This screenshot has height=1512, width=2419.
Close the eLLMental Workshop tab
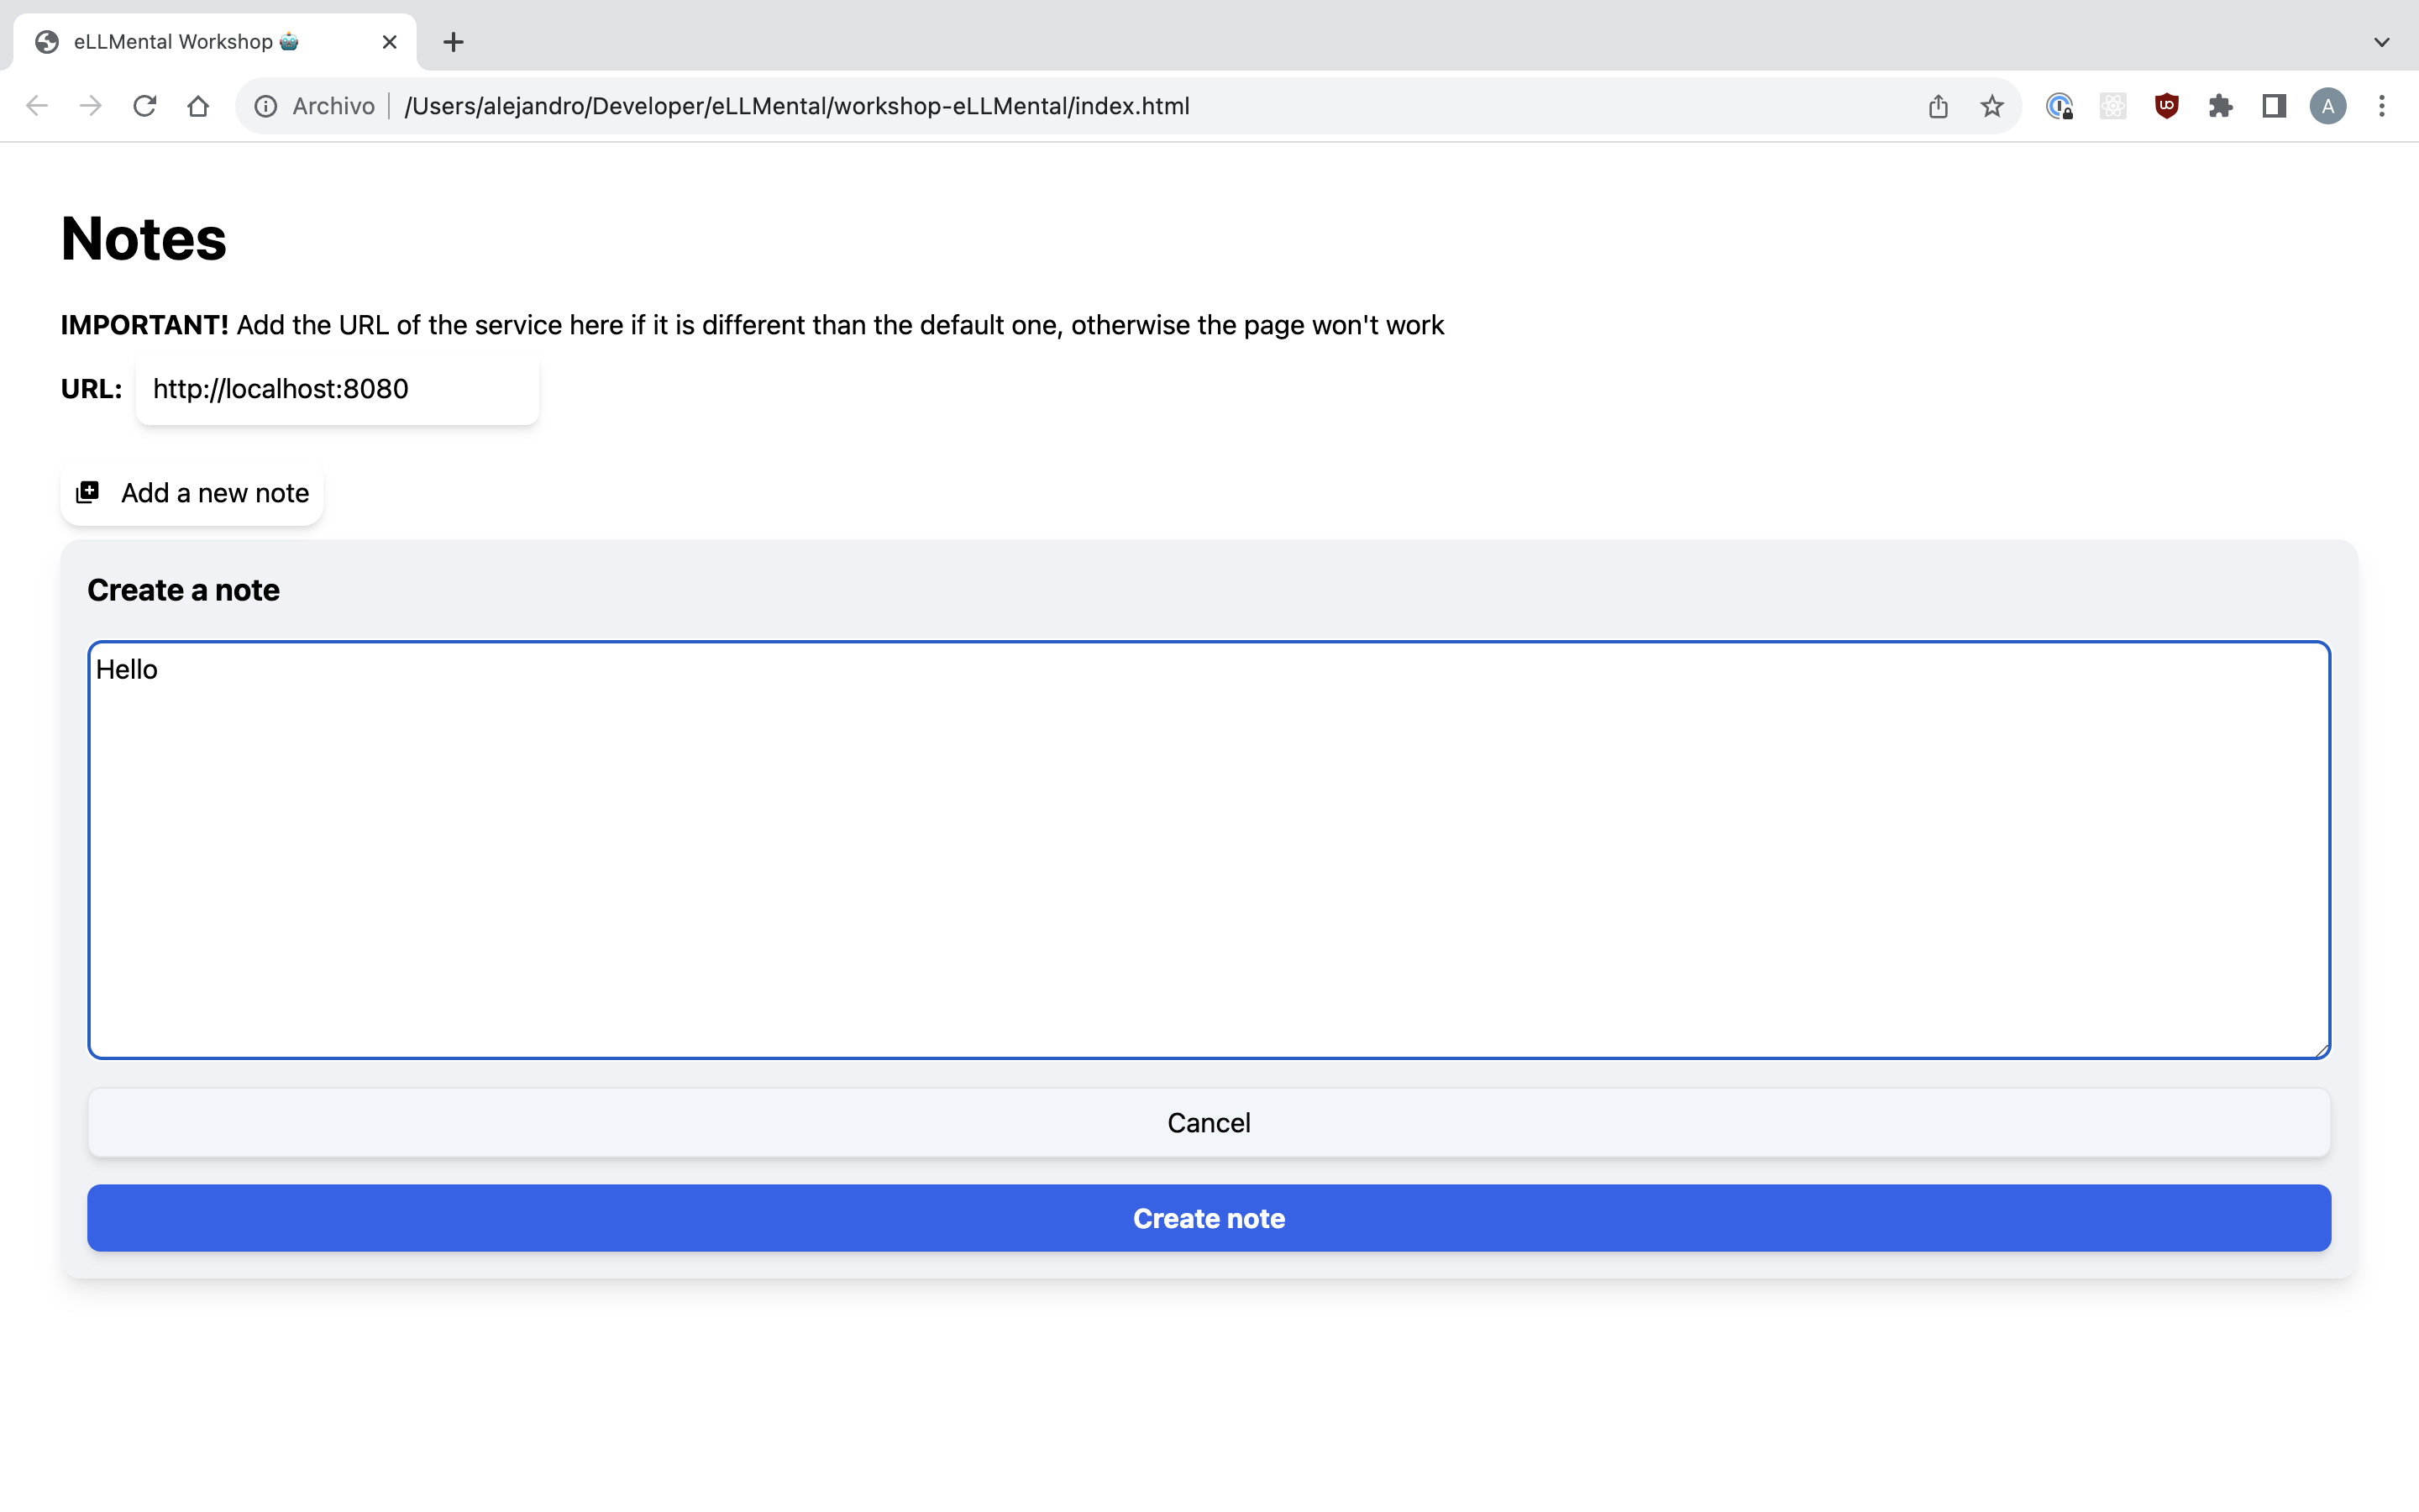click(390, 42)
